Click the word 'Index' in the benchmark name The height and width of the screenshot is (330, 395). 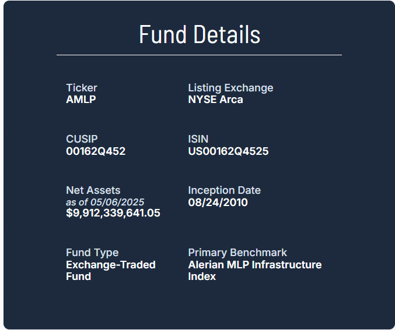click(x=202, y=276)
